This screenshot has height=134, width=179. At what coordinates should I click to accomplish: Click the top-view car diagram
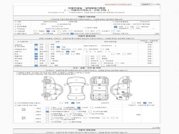(76, 89)
